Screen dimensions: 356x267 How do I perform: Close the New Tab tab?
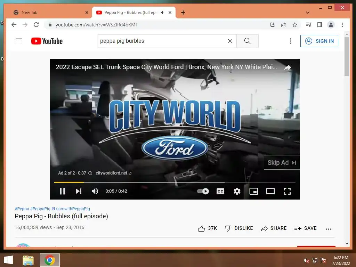coord(87,13)
